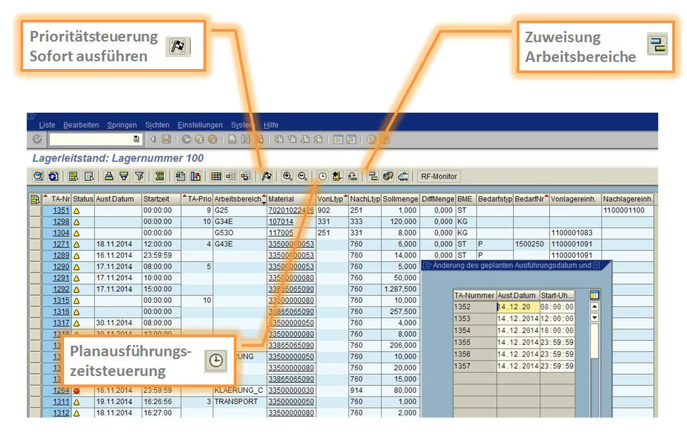Select row of transfer order 1351
This screenshot has height=445, width=687.
click(x=35, y=211)
